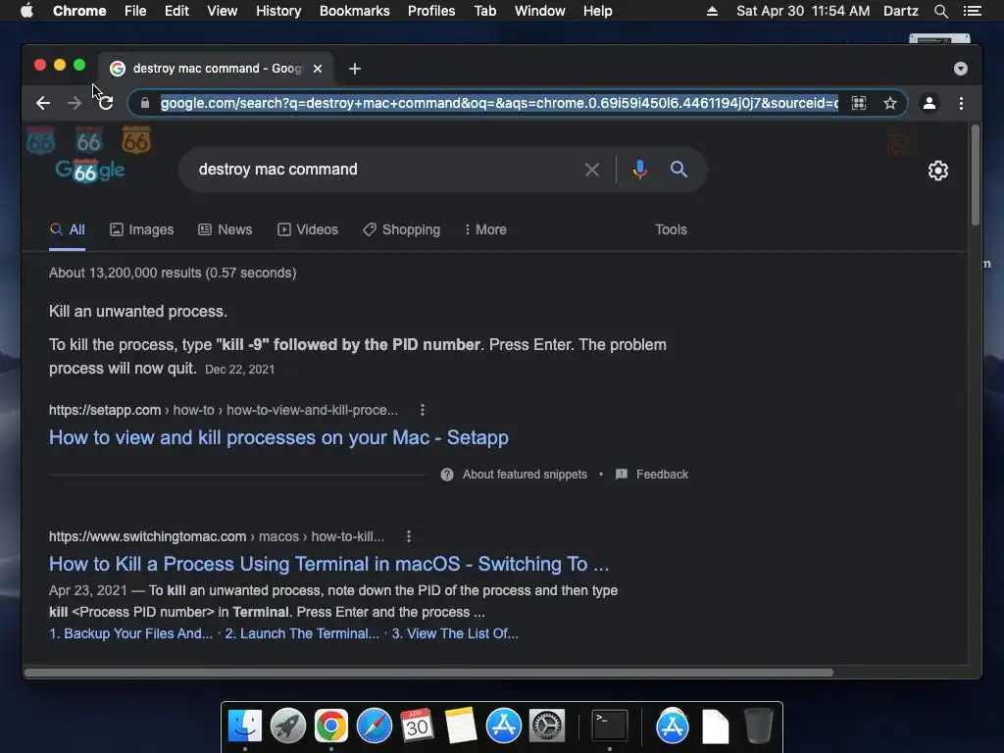1004x753 pixels.
Task: View site info via lock icon
Action: click(x=145, y=103)
